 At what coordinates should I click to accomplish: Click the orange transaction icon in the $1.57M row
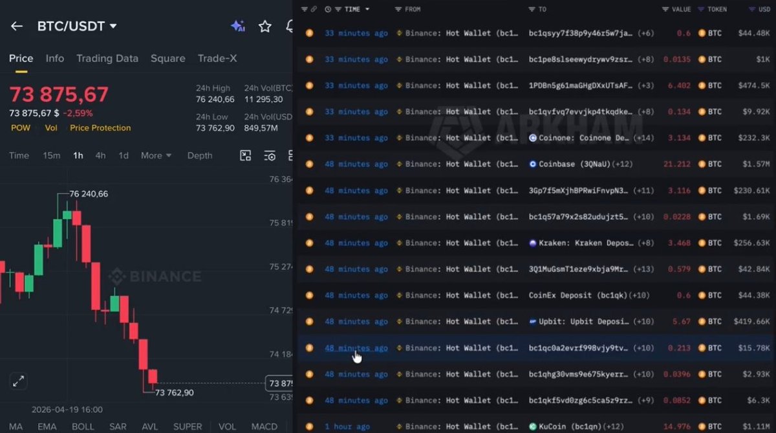[x=309, y=164]
